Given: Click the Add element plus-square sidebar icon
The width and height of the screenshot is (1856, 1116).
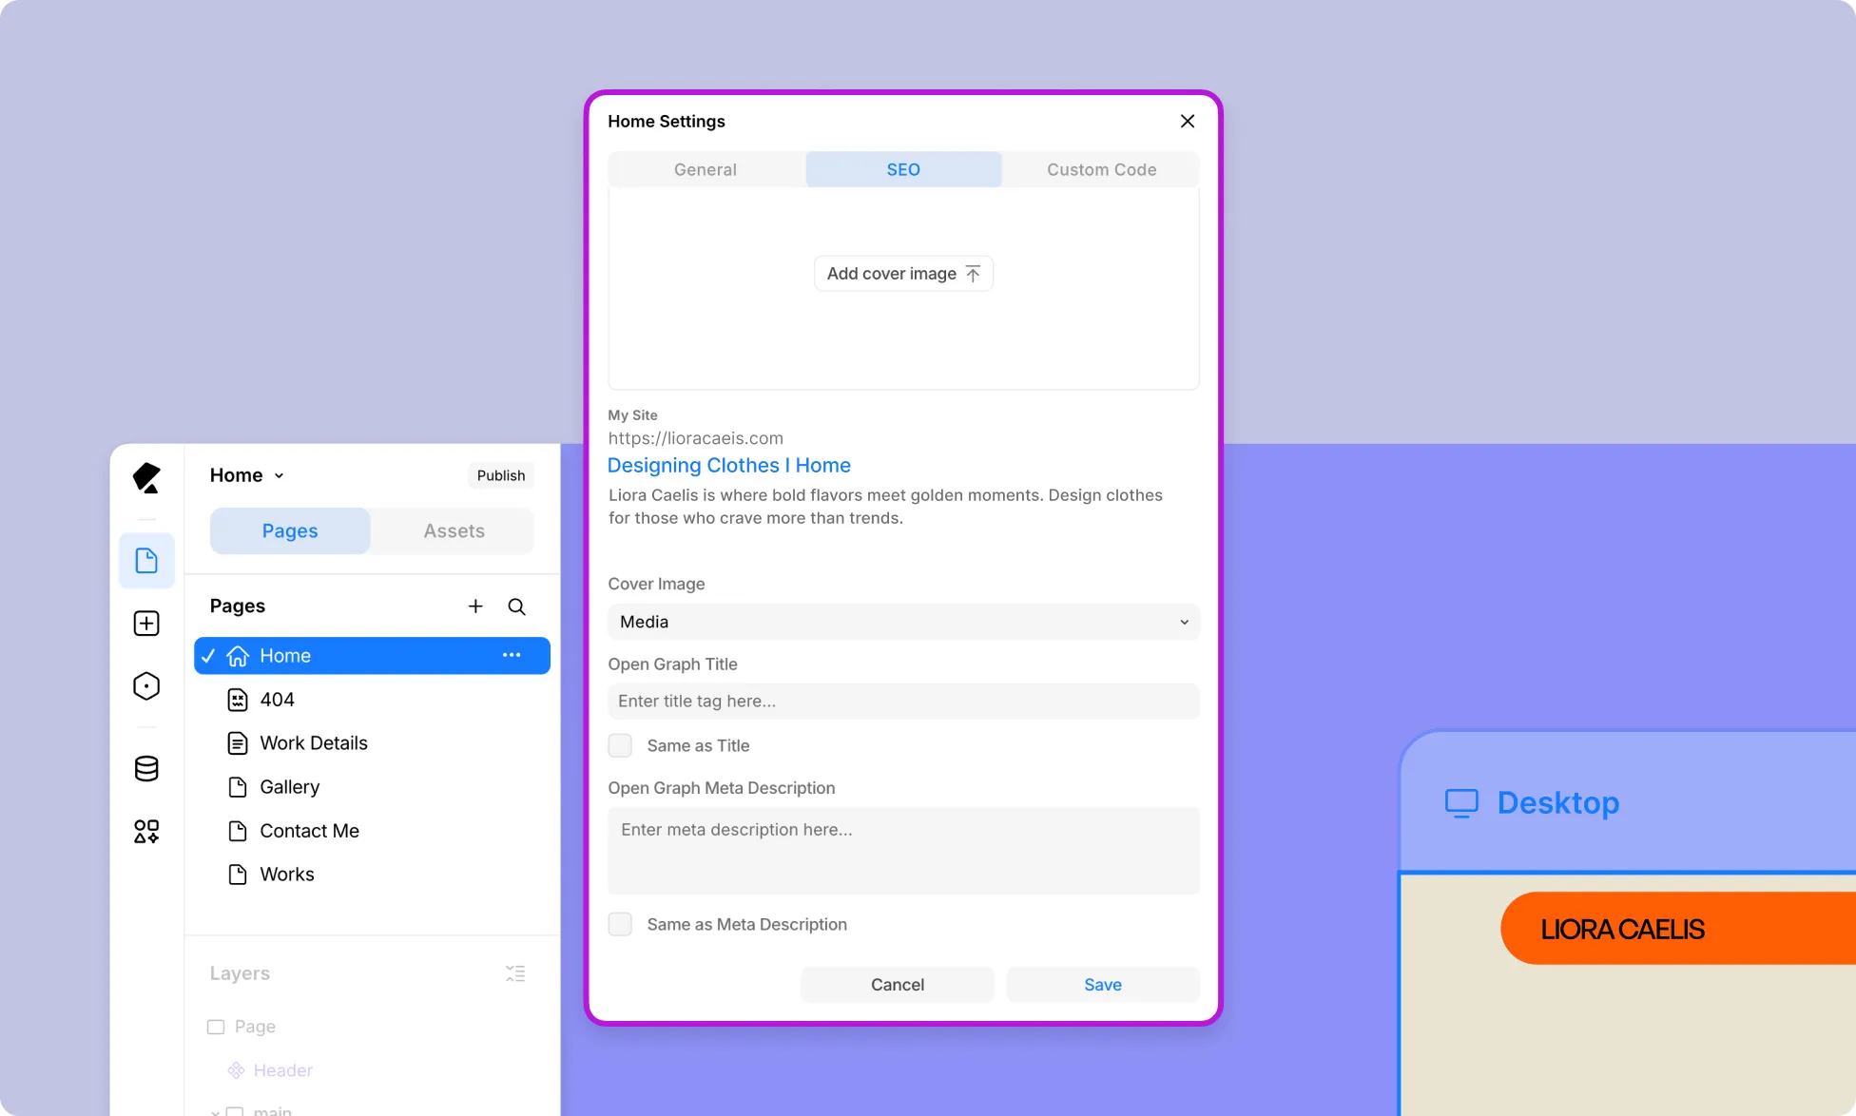Looking at the screenshot, I should click(146, 624).
